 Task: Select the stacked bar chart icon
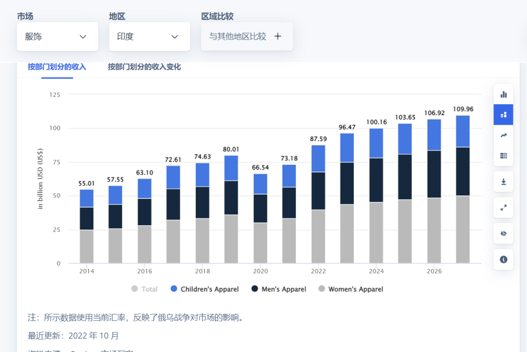point(503,115)
